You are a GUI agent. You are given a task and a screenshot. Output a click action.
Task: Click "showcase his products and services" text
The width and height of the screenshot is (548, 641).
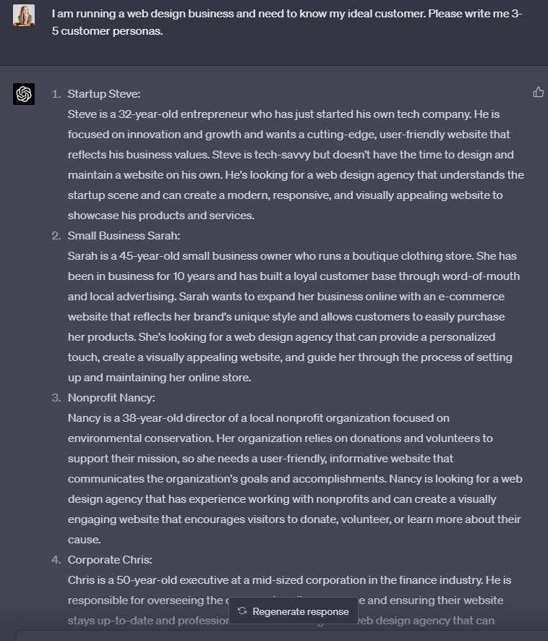[160, 216]
